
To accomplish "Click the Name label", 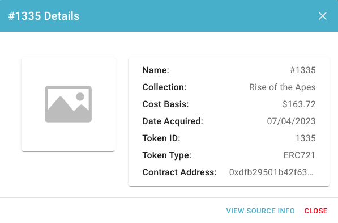I will point(156,70).
